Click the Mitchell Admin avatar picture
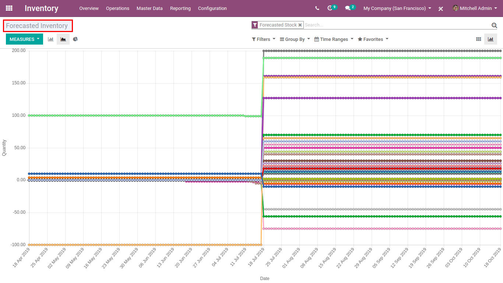Image resolution: width=503 pixels, height=283 pixels. coord(455,8)
